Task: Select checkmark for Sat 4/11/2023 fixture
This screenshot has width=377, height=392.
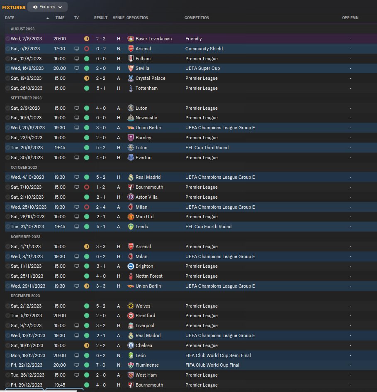Action: click(8, 247)
